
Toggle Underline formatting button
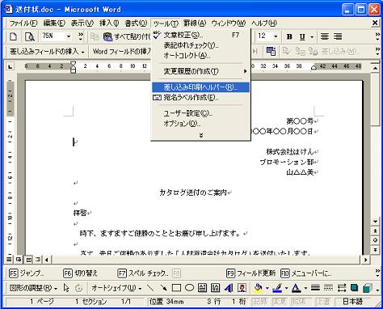click(302, 36)
